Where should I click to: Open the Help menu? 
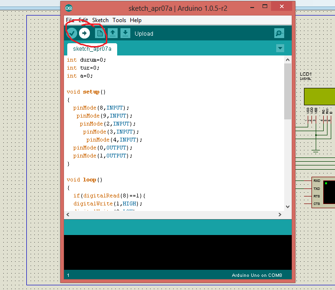pos(136,20)
